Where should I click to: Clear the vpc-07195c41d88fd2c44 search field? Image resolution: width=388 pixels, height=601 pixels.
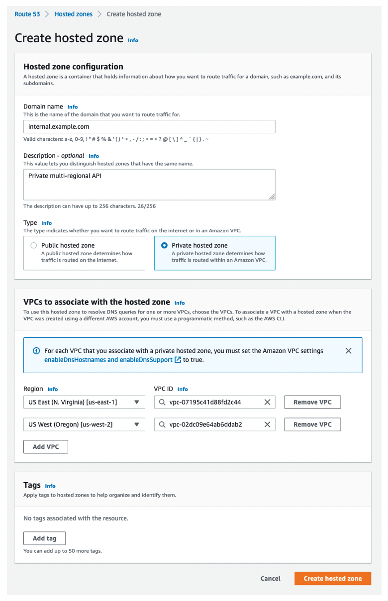tap(268, 402)
